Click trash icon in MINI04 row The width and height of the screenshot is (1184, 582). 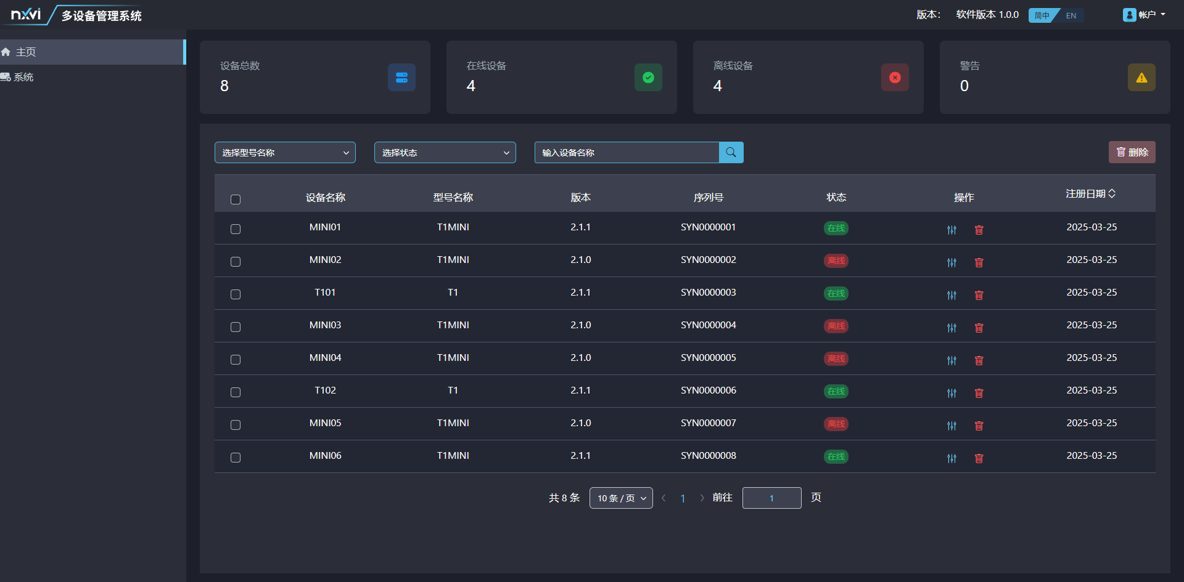pyautogui.click(x=979, y=360)
